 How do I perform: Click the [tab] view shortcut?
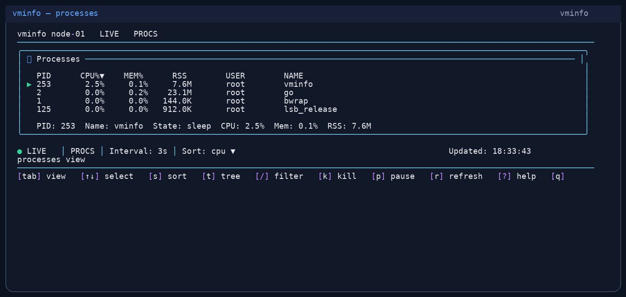[x=41, y=176]
